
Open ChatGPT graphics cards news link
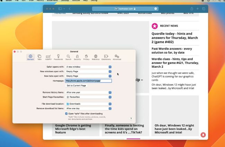point(173,76)
